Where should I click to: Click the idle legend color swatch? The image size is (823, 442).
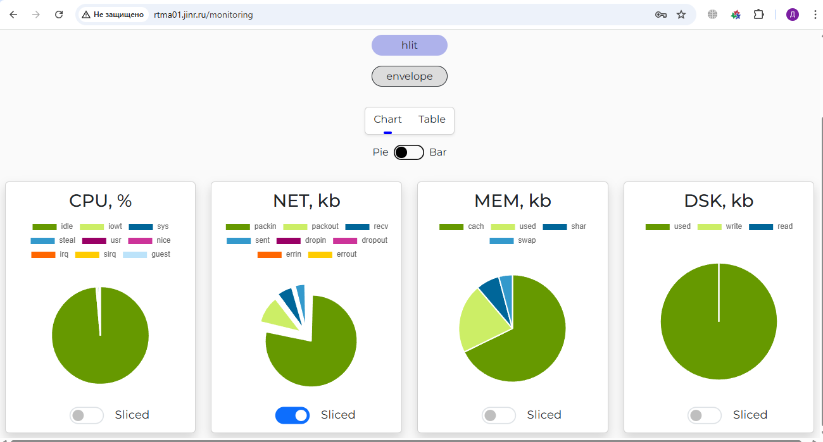(x=44, y=227)
